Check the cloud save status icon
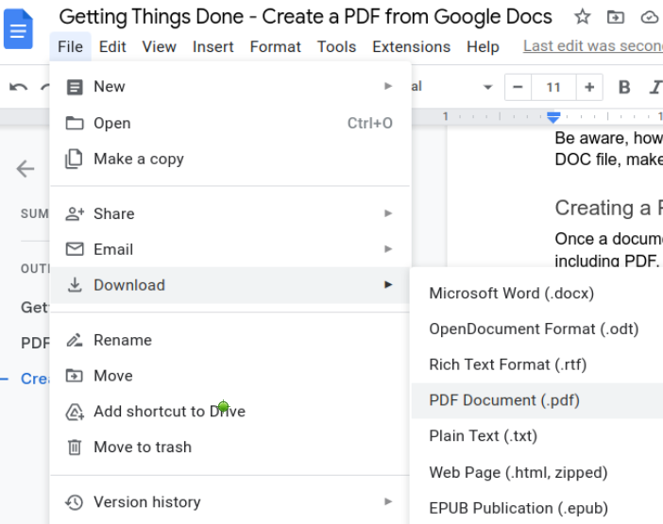 click(651, 17)
